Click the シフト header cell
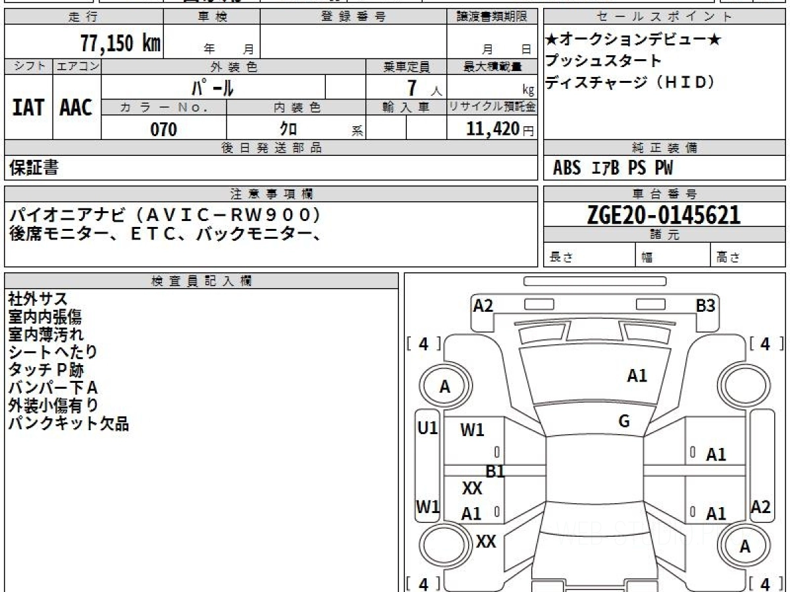This screenshot has width=790, height=592. click(x=28, y=66)
